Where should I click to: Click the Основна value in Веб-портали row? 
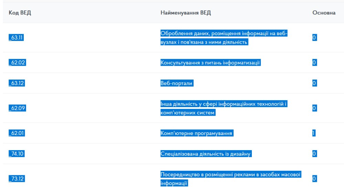314,83
